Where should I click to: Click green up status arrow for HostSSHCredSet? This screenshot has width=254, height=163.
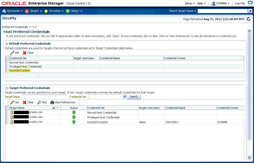tap(74, 122)
